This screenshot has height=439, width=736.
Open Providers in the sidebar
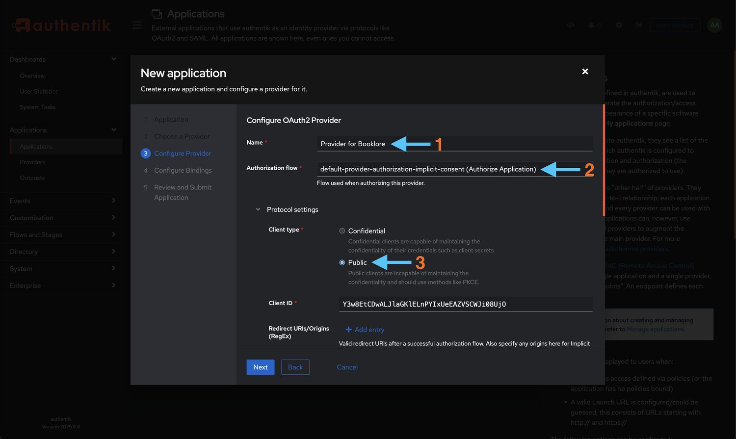(32, 162)
